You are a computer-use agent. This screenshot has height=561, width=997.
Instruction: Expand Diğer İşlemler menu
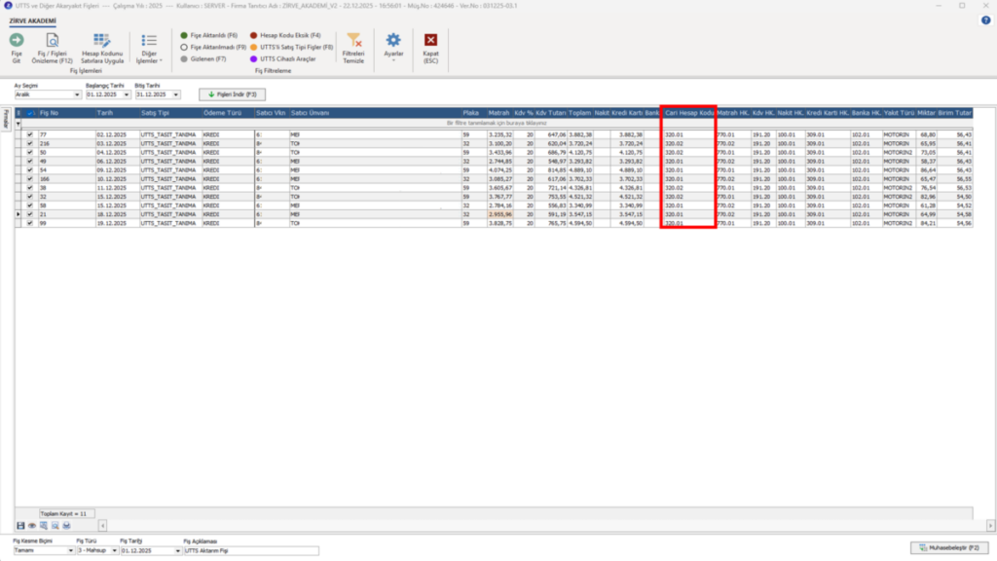[x=149, y=49]
